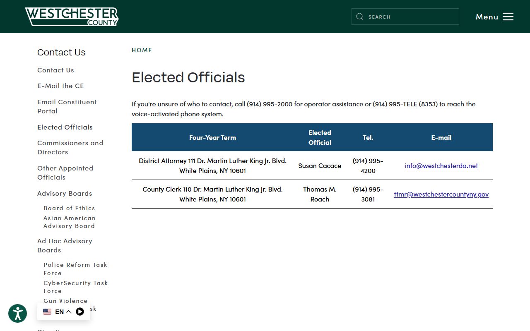
Task: Expand the EN language selector
Action: coord(63,312)
